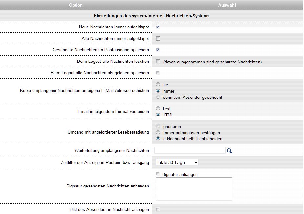The width and height of the screenshot is (304, 214).
Task: Enable 'Alle Nachrichten immer aufgeklappt' checkbox
Action: (x=158, y=39)
